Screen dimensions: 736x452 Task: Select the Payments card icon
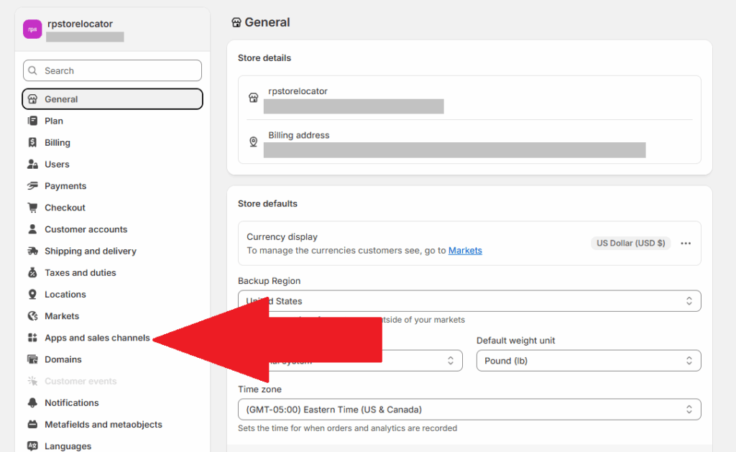point(32,186)
